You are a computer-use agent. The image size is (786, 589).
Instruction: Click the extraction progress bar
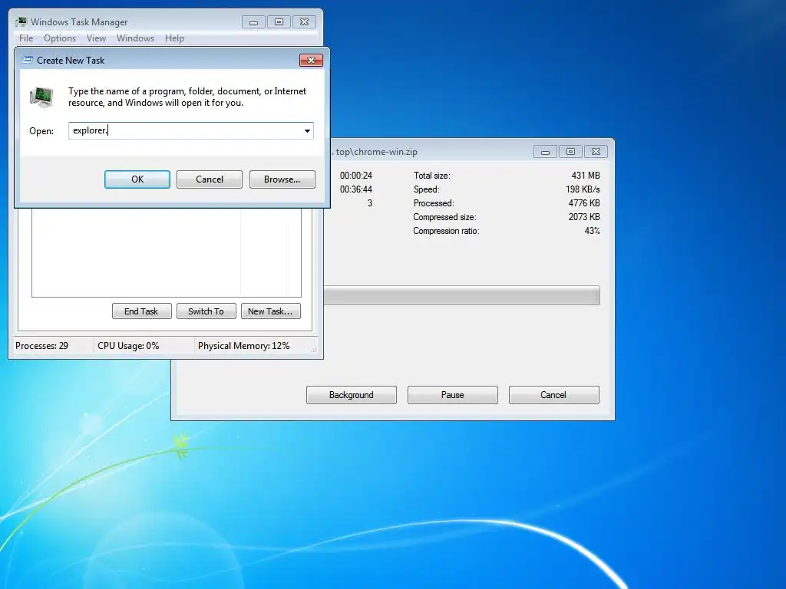coord(461,295)
